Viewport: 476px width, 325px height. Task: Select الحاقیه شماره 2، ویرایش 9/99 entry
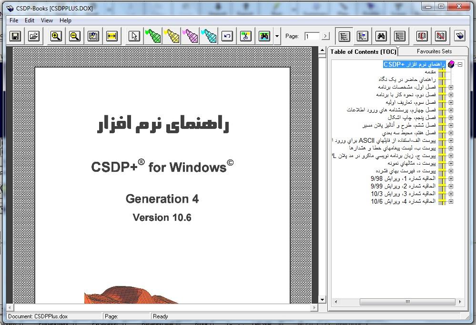(x=403, y=186)
